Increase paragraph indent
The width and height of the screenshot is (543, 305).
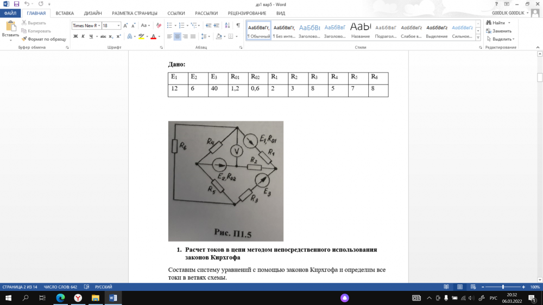(x=217, y=25)
